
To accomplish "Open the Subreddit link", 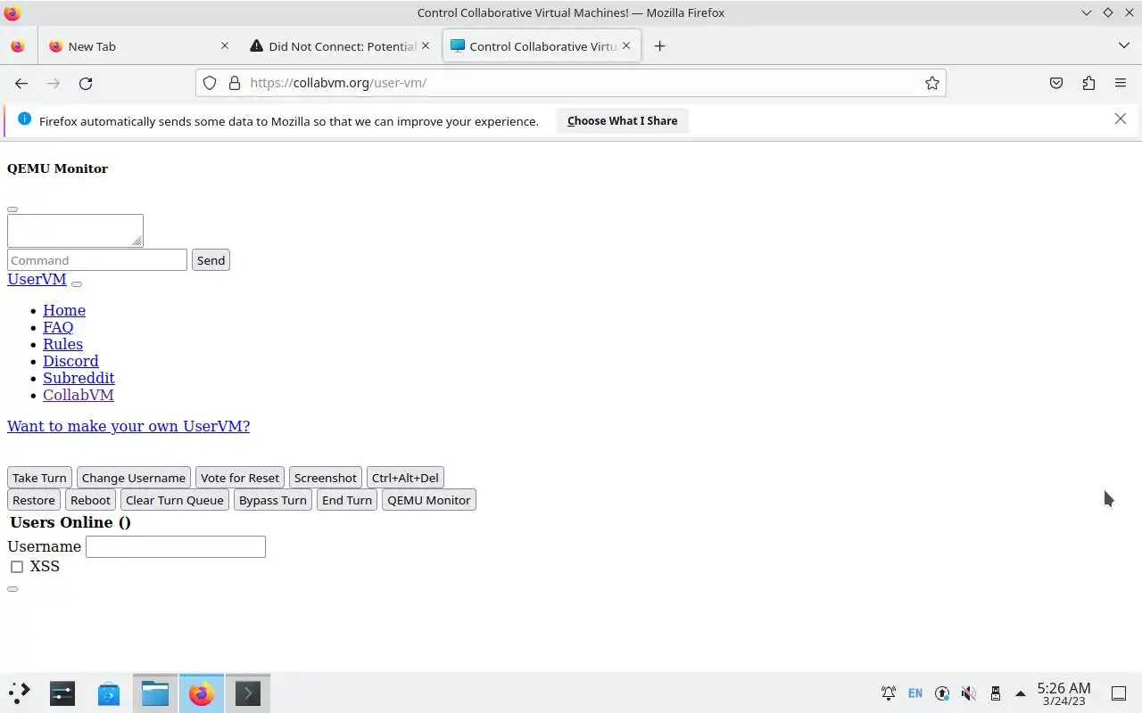I will pyautogui.click(x=79, y=378).
